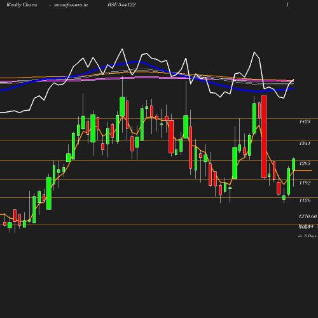318x318 pixels.
Task: Click the 1265 price level label
Action: (305, 163)
